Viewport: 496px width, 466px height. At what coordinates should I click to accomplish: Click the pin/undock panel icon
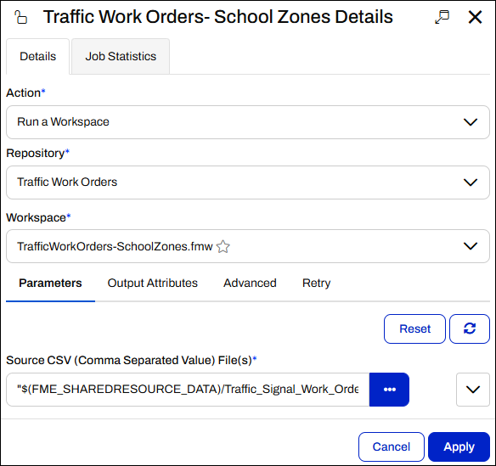click(442, 17)
